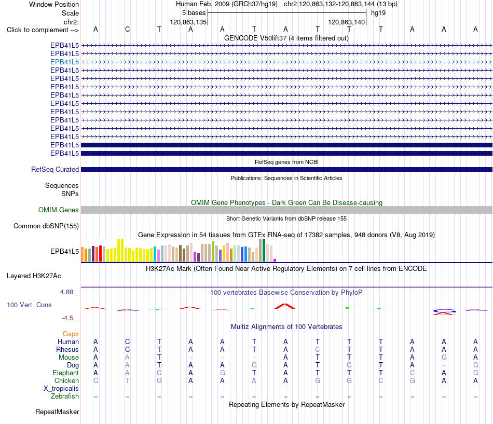Open 'Multiz Alignments of 100 Vertebrates' title

click(x=286, y=327)
